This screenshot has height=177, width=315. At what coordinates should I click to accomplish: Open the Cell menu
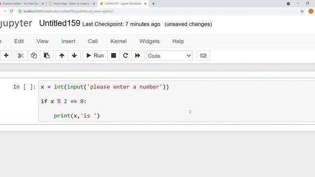93,41
